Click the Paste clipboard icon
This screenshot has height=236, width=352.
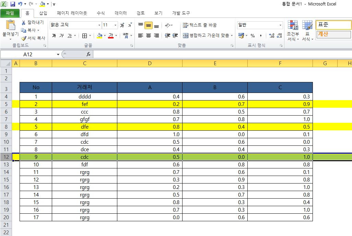pos(10,25)
